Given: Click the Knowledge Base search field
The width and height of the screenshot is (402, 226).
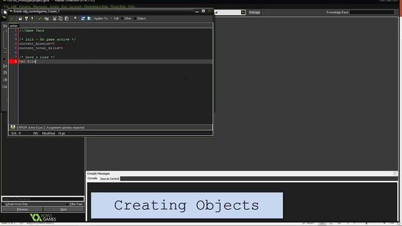Looking at the screenshot, I should (x=371, y=12).
